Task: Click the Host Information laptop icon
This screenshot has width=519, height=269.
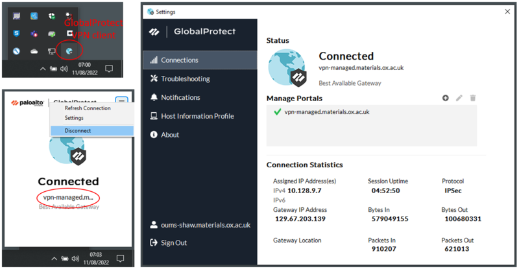Action: [x=154, y=116]
